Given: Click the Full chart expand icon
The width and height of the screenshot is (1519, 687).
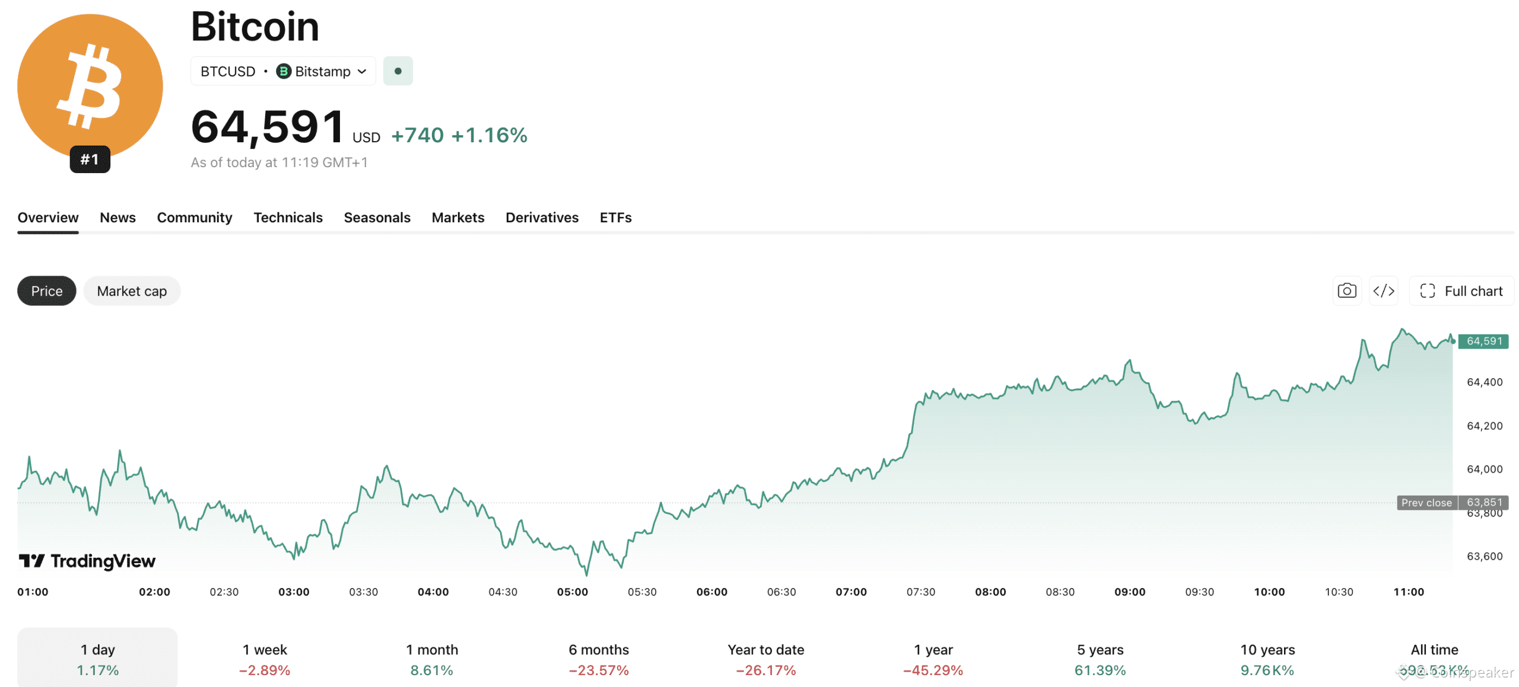Looking at the screenshot, I should tap(1427, 291).
